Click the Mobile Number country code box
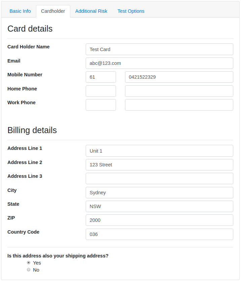This screenshot has height=281, width=241. (101, 77)
